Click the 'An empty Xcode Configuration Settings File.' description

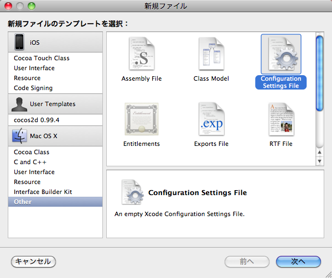pyautogui.click(x=179, y=214)
